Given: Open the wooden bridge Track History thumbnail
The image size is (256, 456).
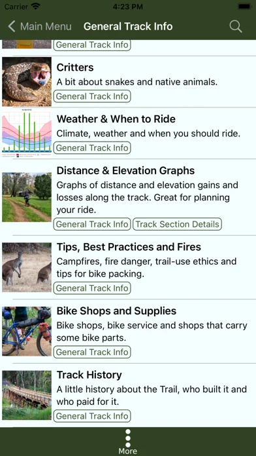Looking at the screenshot, I should [x=27, y=395].
